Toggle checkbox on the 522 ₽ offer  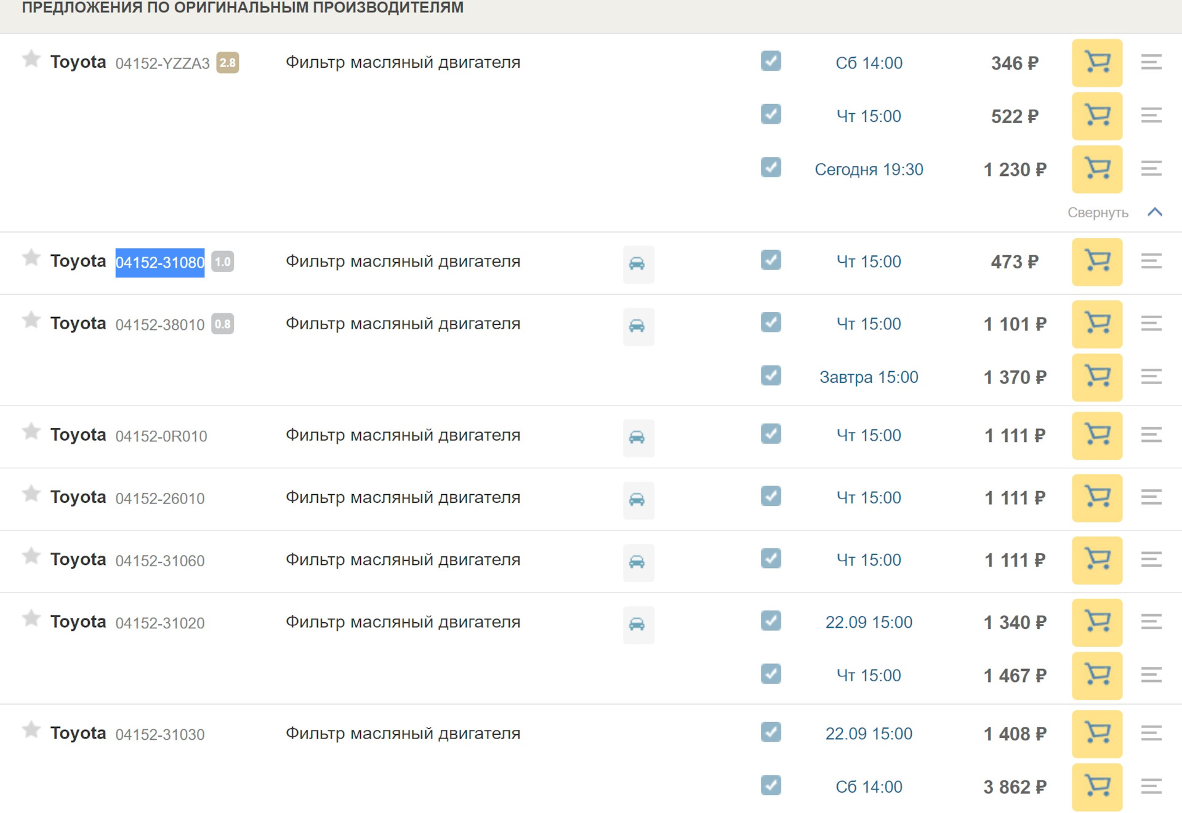771,114
